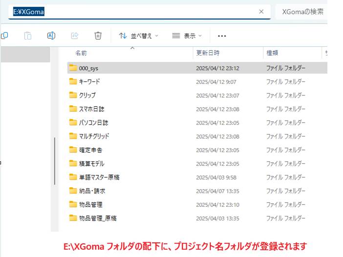Select the 積算モデル folder icon
343x257 pixels.
click(x=73, y=163)
